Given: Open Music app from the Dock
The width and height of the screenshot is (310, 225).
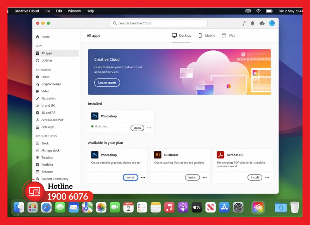Looking at the screenshot, I should 169,208.
